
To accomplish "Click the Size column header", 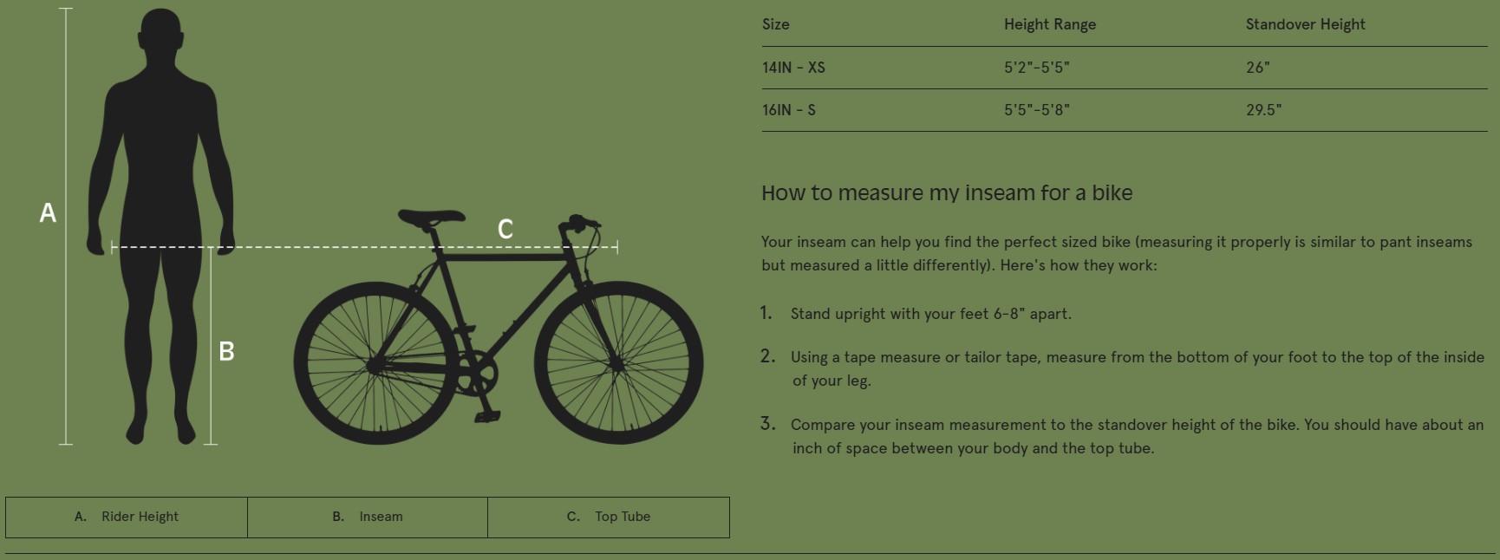I will pos(776,24).
